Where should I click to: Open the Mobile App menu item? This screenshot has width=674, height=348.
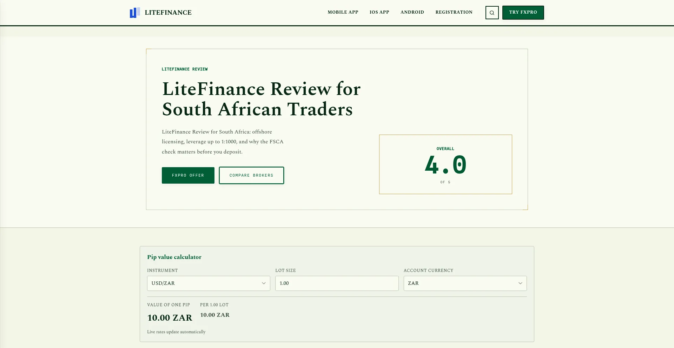point(343,12)
